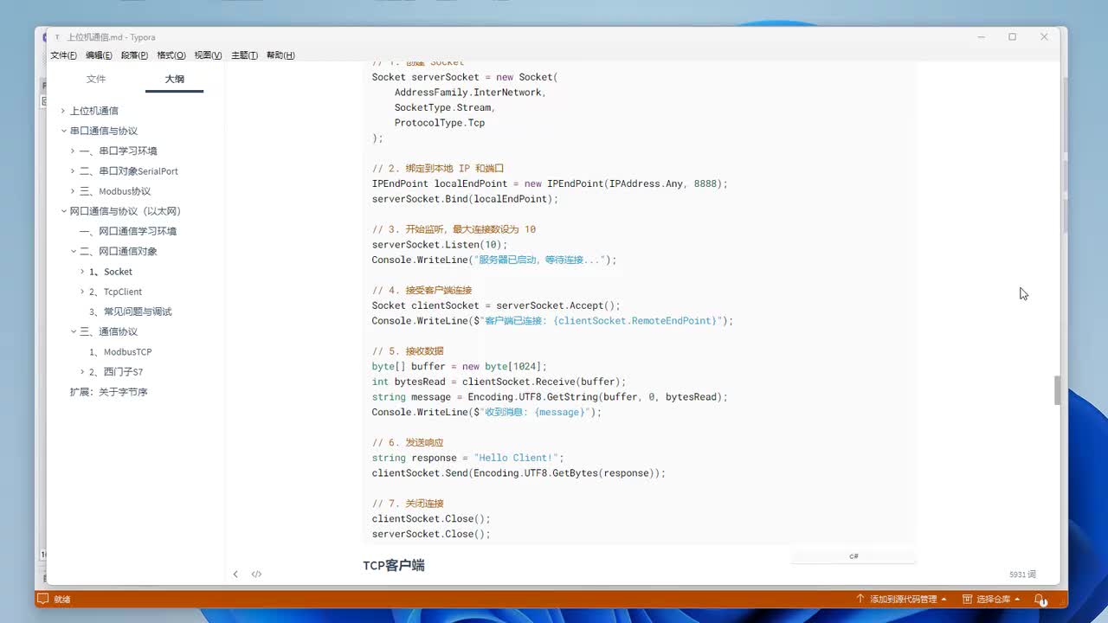Viewport: 1108px width, 623px height.
Task: Expand chevron beside 二、串口对象SerialPort
Action: pos(73,171)
